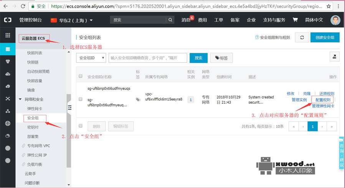Open 密钥对 in the sidebar
This screenshot has width=345, height=188.
(x=33, y=127)
